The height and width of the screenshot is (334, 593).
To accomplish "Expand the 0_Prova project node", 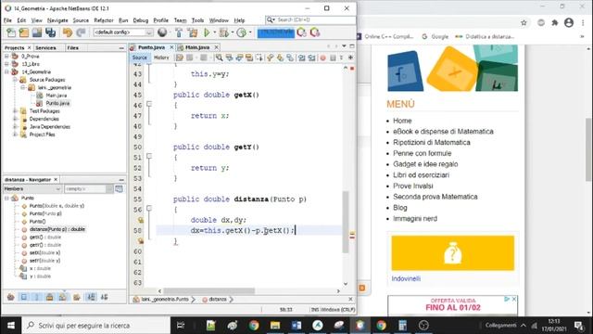I will [6, 56].
